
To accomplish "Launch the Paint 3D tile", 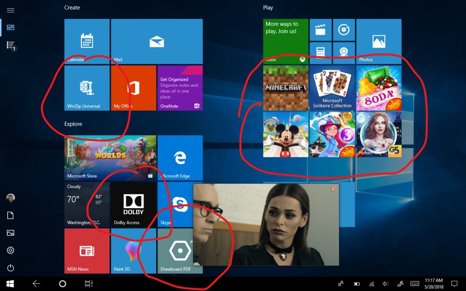I will (133, 251).
